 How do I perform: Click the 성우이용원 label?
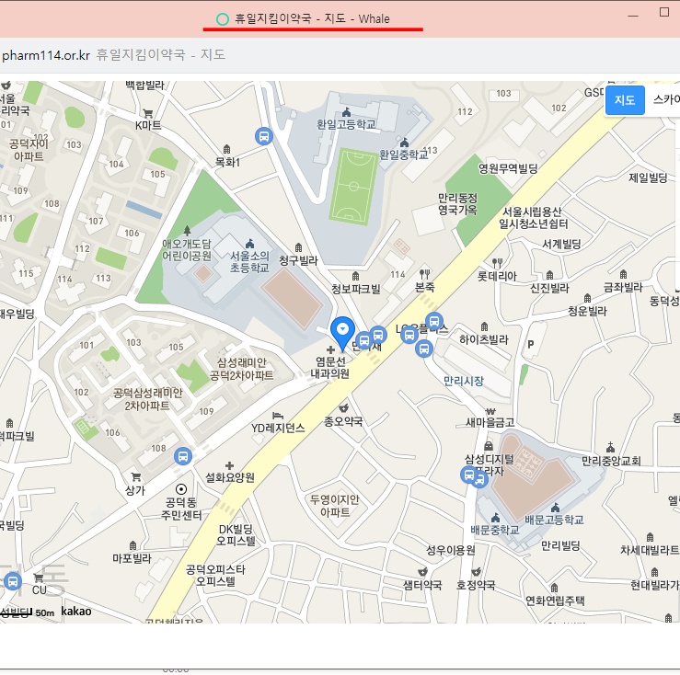[451, 550]
